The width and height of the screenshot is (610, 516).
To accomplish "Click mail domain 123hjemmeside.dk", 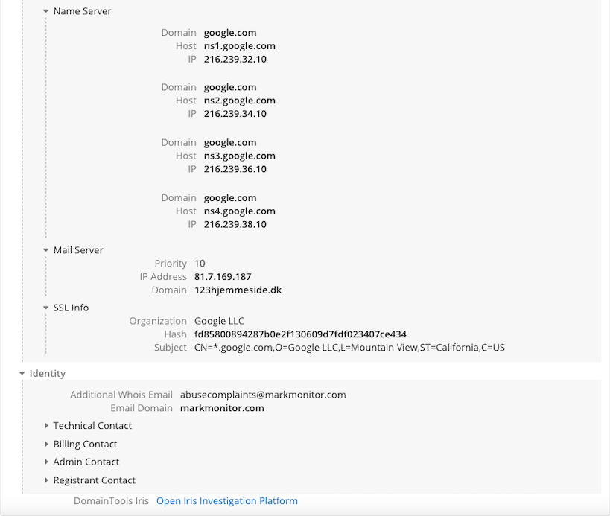I will 238,290.
